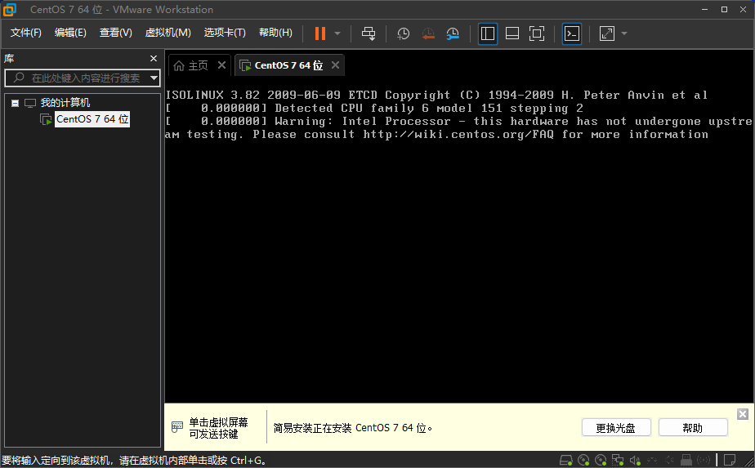Click the stretch guest display icon
This screenshot has width=755, height=468.
pyautogui.click(x=606, y=33)
